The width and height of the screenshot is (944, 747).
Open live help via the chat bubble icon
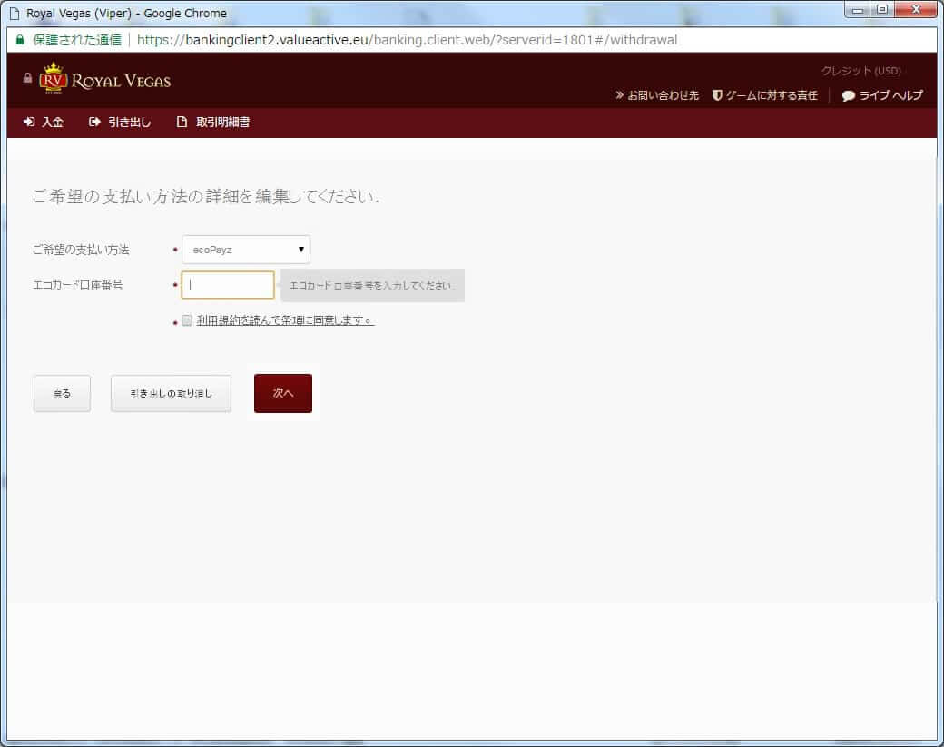(x=848, y=95)
